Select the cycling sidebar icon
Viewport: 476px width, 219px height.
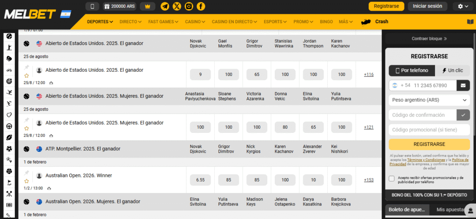(x=9, y=70)
